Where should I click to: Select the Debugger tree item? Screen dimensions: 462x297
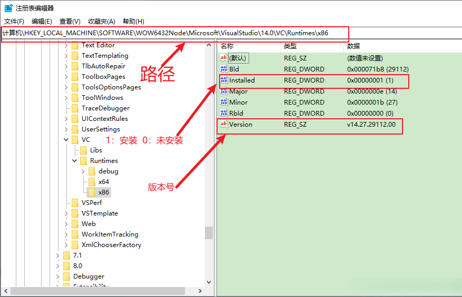89,276
